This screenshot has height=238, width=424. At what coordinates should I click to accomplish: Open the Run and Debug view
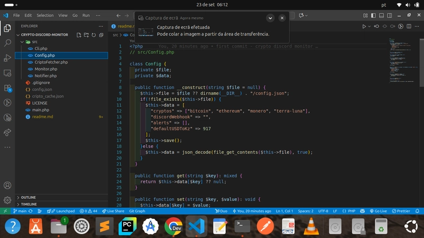[7, 57]
